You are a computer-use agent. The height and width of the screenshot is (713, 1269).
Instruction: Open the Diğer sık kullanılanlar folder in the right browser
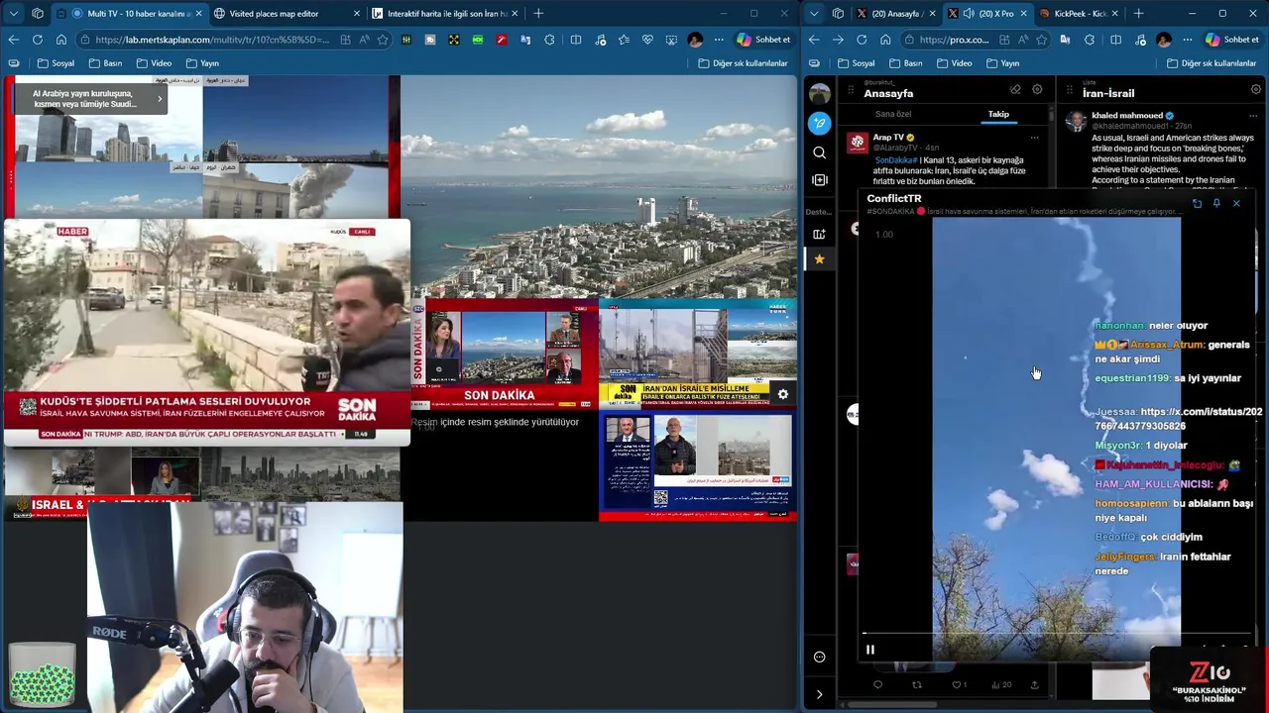click(1212, 63)
